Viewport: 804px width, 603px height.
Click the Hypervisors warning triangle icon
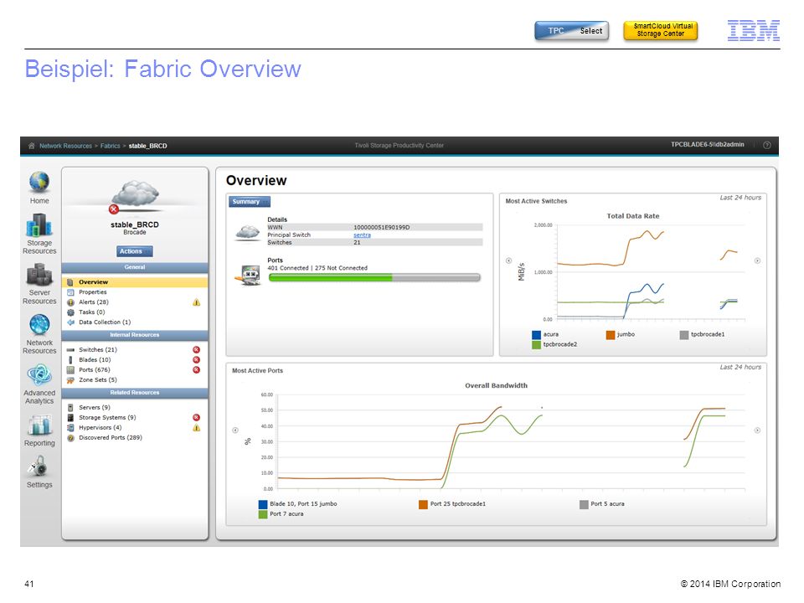pos(196,428)
